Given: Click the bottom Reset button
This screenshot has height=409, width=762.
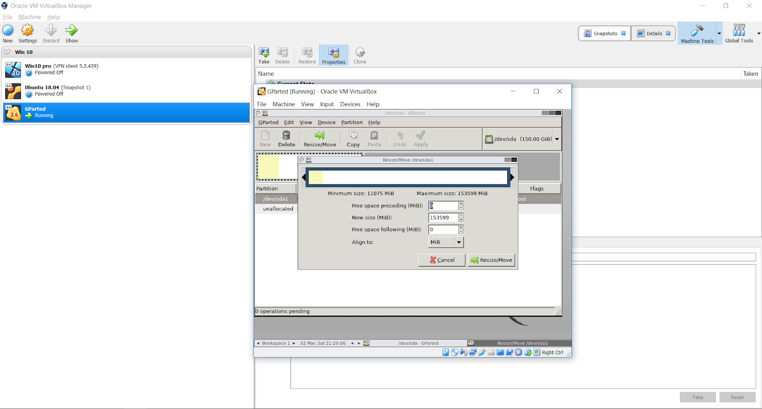Looking at the screenshot, I should pos(737,397).
